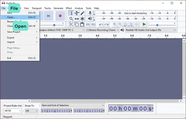186x119 pixels.
Task: Click the green Play-at-Speed button
Action: click(144, 24)
